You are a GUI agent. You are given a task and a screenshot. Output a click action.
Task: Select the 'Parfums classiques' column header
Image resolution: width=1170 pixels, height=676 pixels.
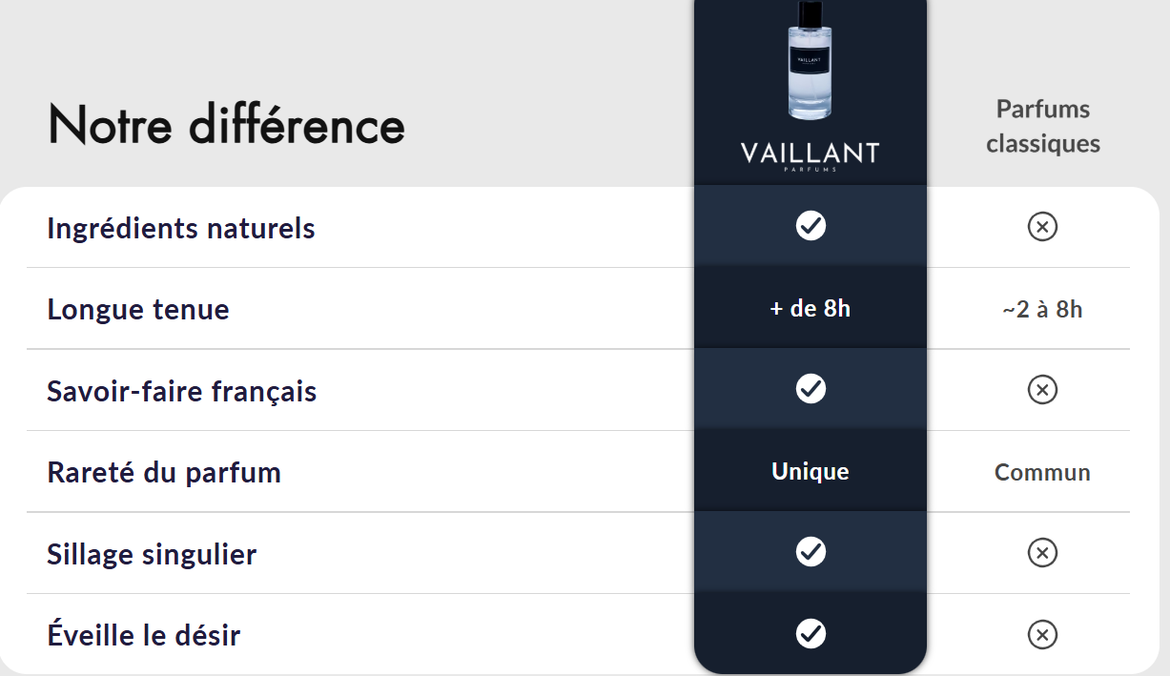pyautogui.click(x=1043, y=126)
